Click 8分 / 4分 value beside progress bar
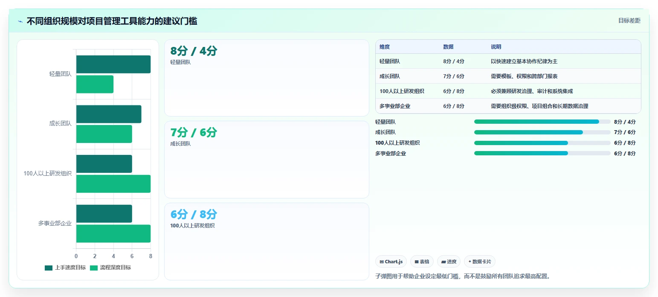Image resolution: width=658 pixels, height=297 pixels. pos(625,122)
